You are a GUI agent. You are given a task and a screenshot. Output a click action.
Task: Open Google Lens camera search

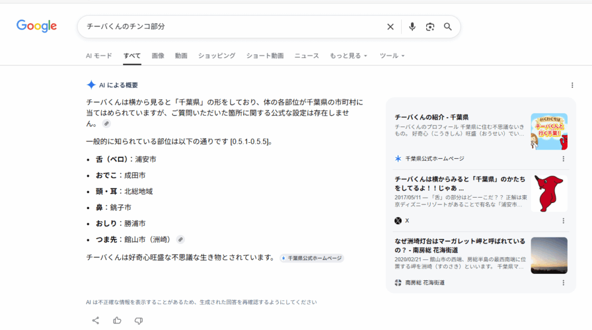[430, 27]
